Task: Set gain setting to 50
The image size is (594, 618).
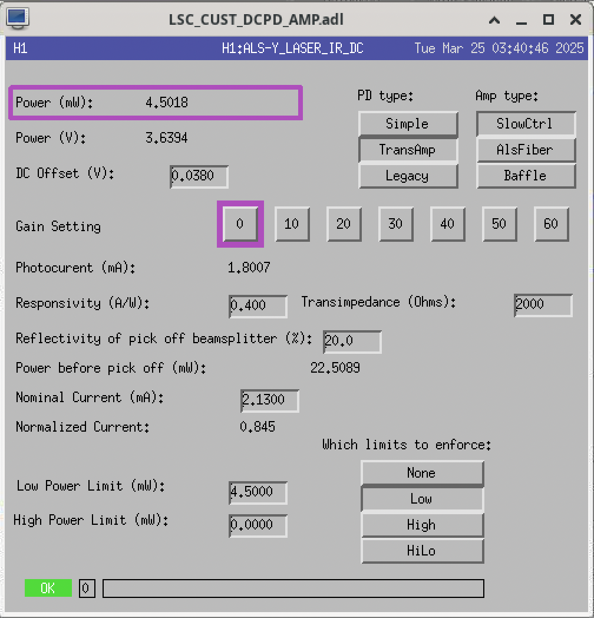Action: pos(500,224)
